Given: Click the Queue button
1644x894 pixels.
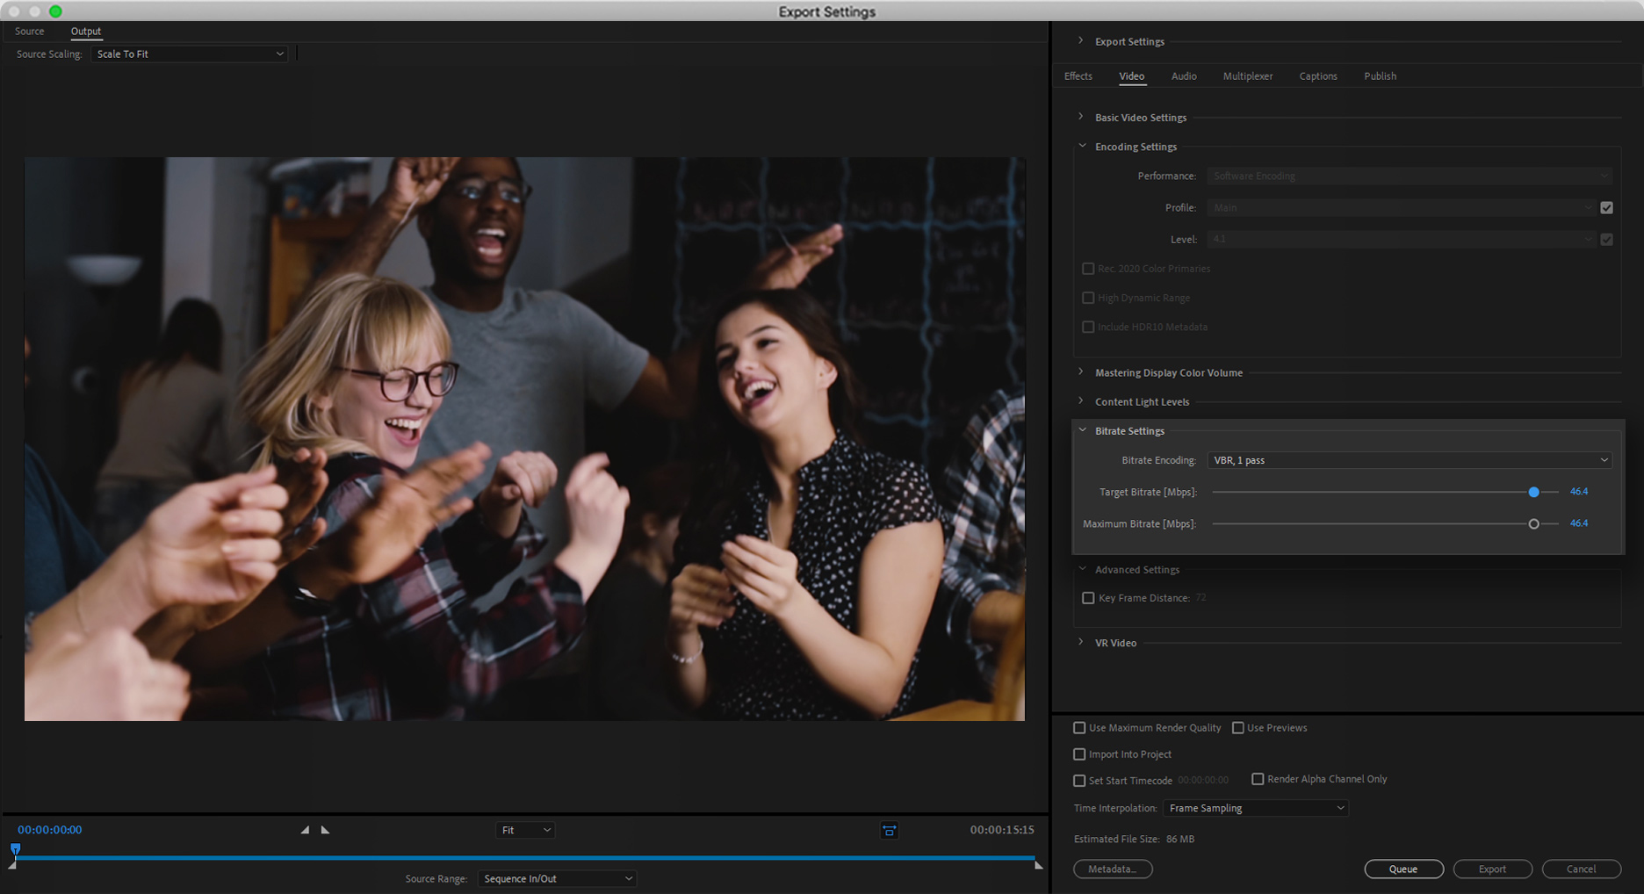Looking at the screenshot, I should 1402,869.
